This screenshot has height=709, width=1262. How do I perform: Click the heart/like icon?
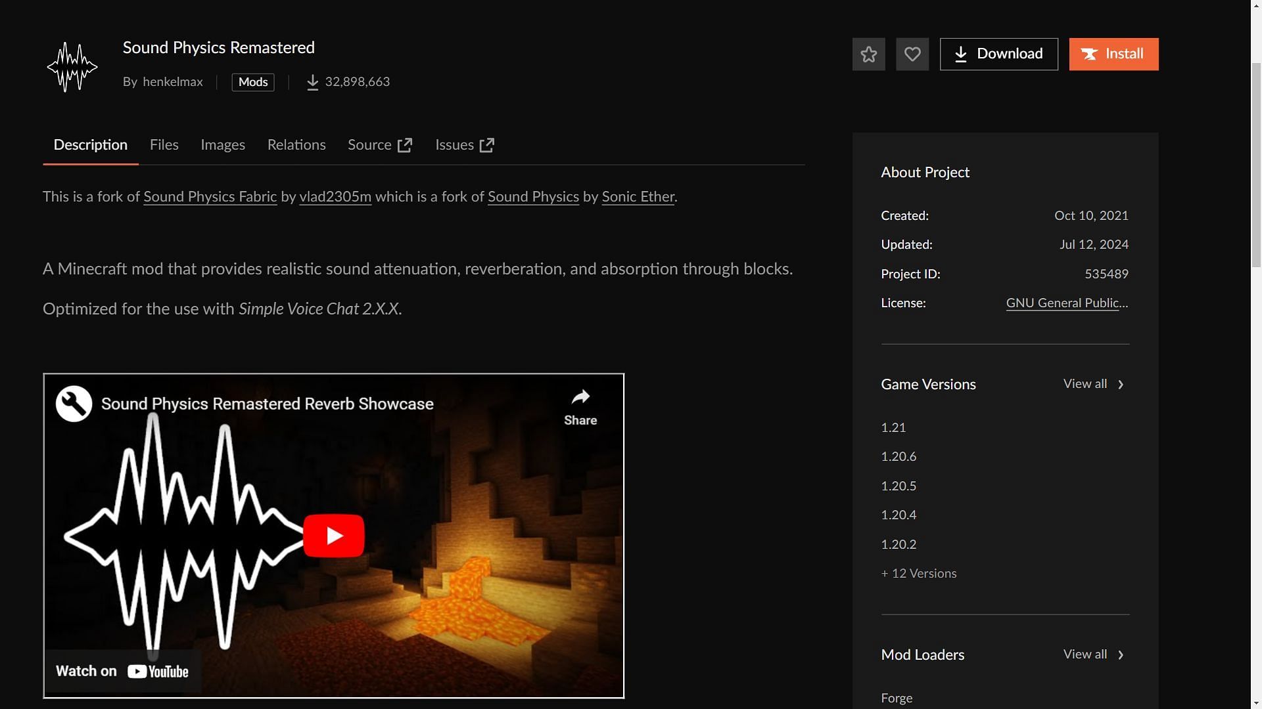(x=912, y=54)
